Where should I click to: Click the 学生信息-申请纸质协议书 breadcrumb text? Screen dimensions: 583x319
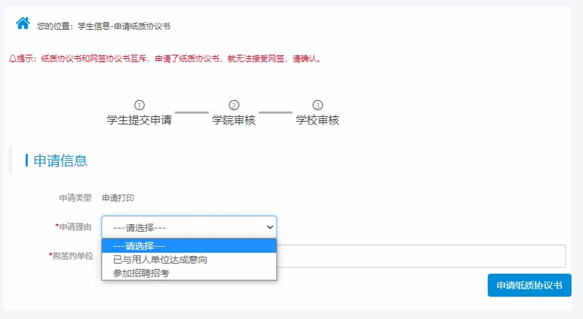[x=124, y=26]
